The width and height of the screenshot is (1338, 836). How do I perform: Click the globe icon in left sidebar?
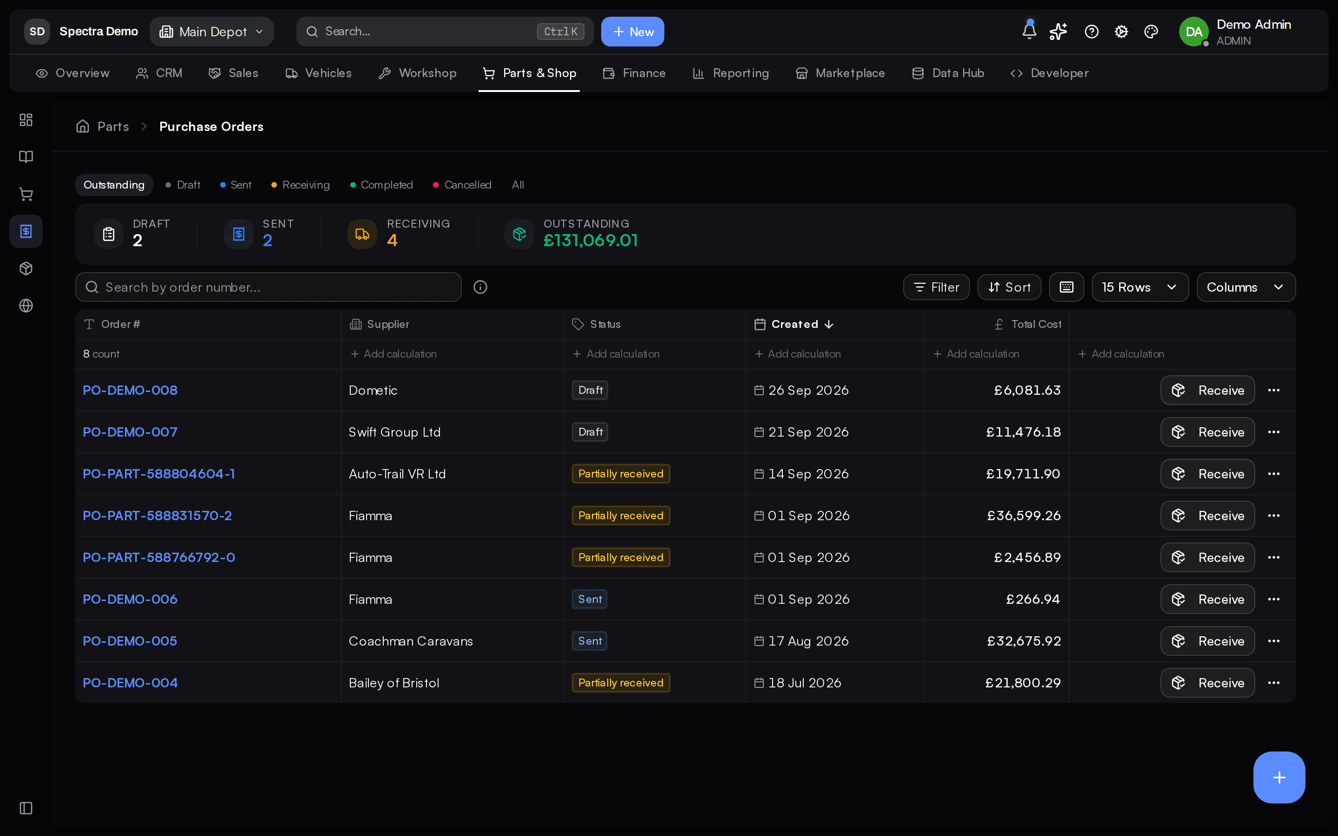coord(26,306)
